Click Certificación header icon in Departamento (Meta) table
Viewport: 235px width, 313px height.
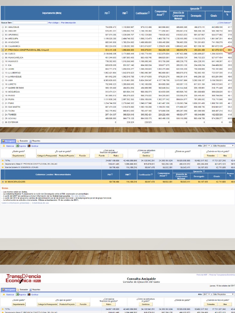click(149, 13)
